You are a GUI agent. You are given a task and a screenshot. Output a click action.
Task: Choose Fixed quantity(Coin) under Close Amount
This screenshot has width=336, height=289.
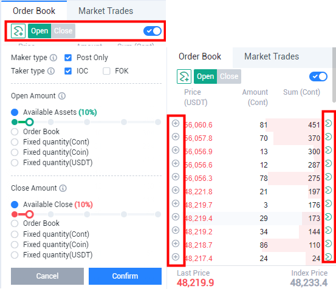point(15,245)
